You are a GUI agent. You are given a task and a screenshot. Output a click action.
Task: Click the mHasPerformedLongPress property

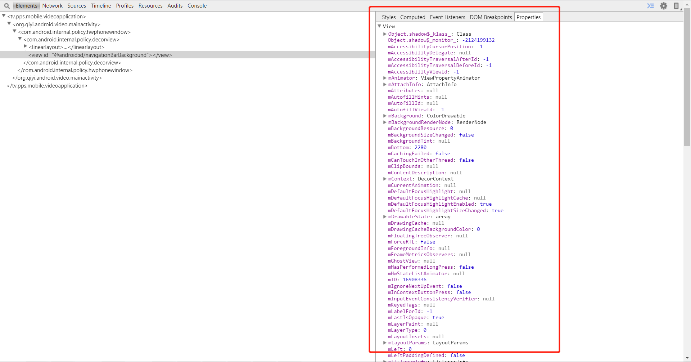click(420, 267)
